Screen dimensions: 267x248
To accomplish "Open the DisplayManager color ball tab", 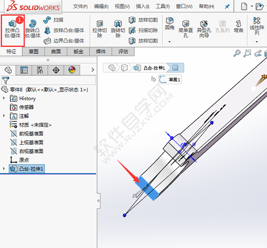I will (72, 70).
